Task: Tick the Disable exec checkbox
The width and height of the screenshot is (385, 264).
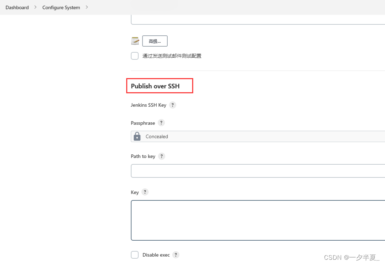Action: [135, 255]
